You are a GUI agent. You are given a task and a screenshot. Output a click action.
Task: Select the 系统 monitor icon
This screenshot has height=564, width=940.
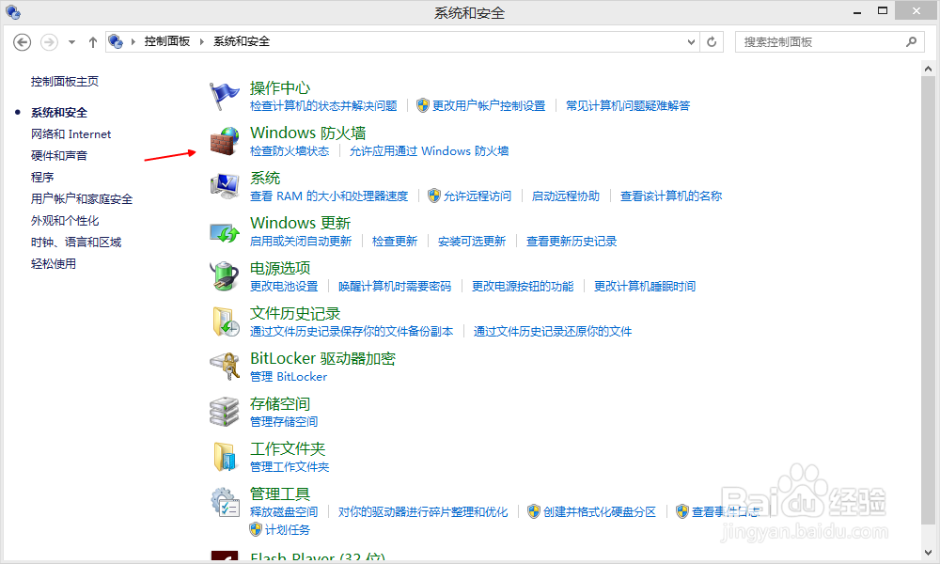click(x=224, y=184)
